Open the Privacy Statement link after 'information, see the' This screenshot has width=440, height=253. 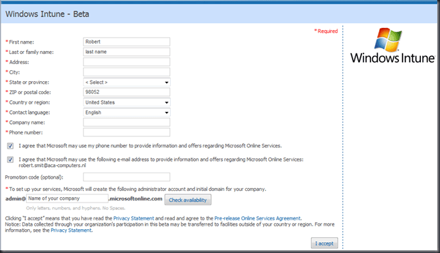pos(71,230)
